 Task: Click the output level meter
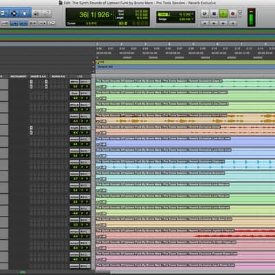[251, 17]
